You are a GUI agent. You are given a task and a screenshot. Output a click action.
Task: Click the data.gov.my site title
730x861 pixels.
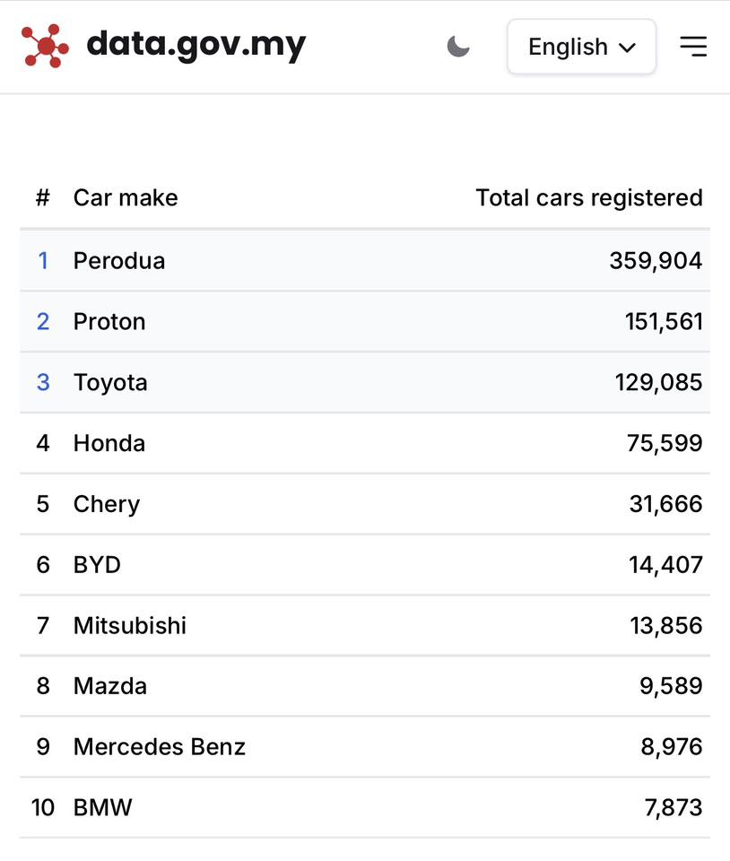(196, 45)
